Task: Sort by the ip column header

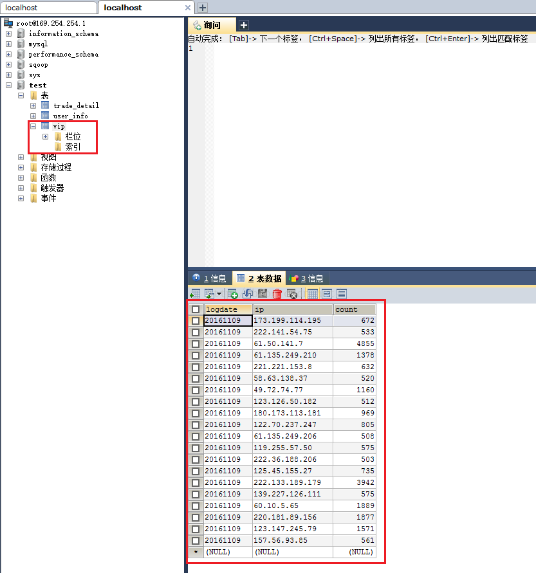Action: pyautogui.click(x=293, y=309)
